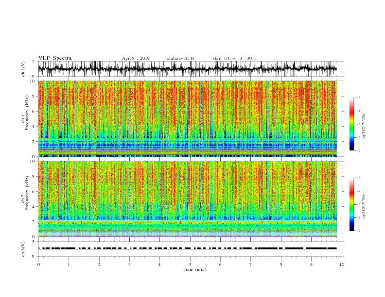This screenshot has width=385, height=297.
Task: Click time axis tick label '5'
Action: (x=190, y=264)
